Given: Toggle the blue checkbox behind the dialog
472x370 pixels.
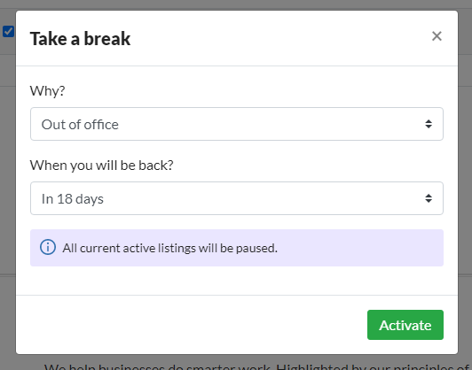Looking at the screenshot, I should pyautogui.click(x=8, y=32).
